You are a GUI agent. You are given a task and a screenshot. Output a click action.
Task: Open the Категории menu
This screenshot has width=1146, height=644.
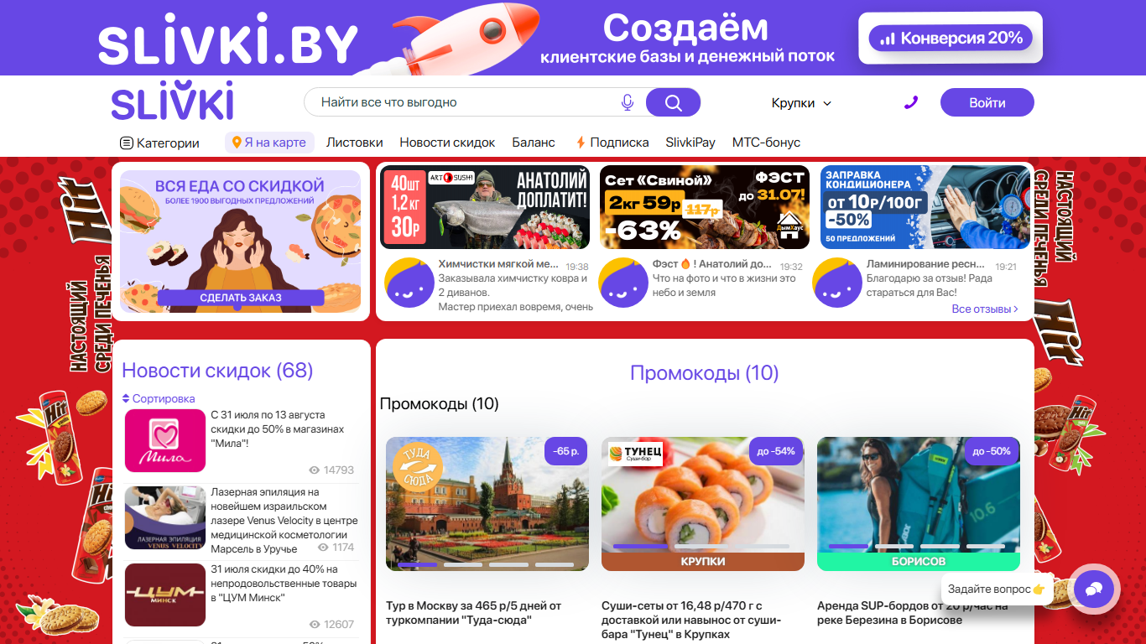pos(159,143)
